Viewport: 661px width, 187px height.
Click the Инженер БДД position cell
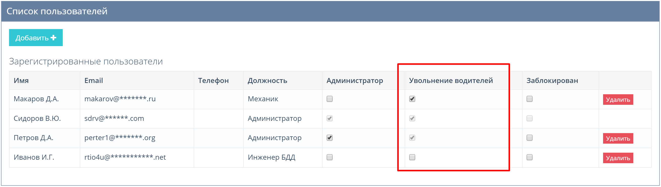[271, 157]
